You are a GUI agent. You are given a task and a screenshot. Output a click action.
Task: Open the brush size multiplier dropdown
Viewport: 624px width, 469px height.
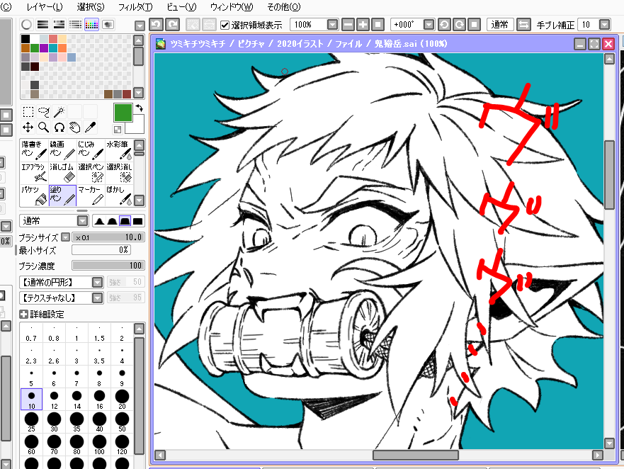(x=65, y=237)
